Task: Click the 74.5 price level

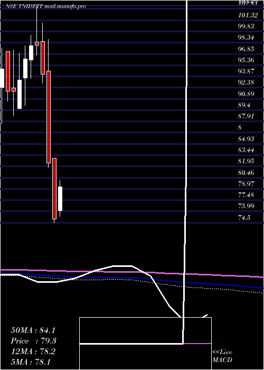Action: coord(244,217)
